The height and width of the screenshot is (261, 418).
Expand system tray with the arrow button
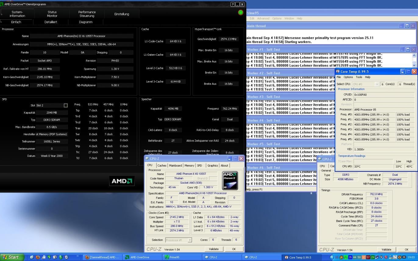332,257
